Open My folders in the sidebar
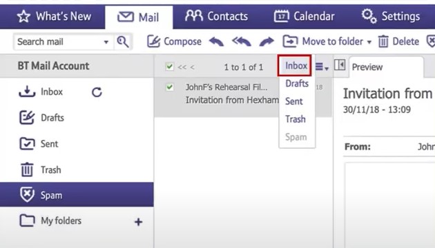The image size is (435, 248). pyautogui.click(x=50, y=220)
